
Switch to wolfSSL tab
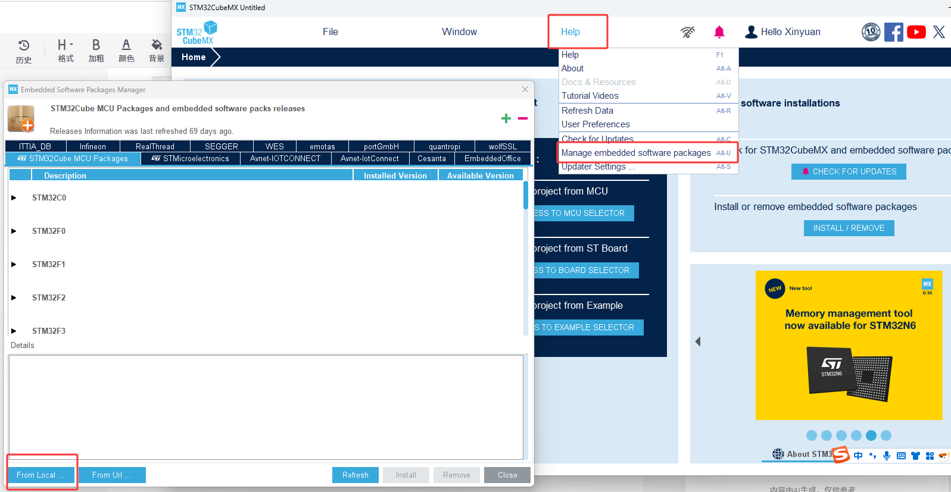click(x=503, y=146)
